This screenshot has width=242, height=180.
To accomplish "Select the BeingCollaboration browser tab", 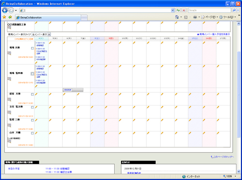I will point(48,17).
